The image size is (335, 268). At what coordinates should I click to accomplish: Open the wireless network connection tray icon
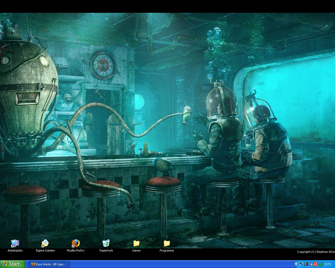301,264
